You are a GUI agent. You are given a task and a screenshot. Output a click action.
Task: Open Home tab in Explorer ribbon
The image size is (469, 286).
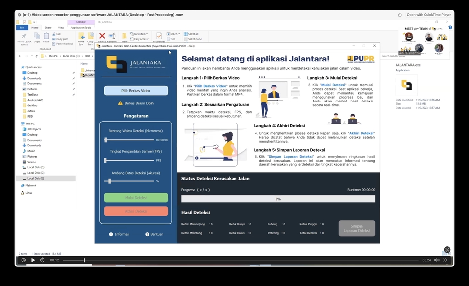[35, 27]
